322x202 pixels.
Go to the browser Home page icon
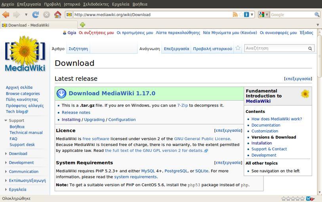pyautogui.click(x=57, y=15)
